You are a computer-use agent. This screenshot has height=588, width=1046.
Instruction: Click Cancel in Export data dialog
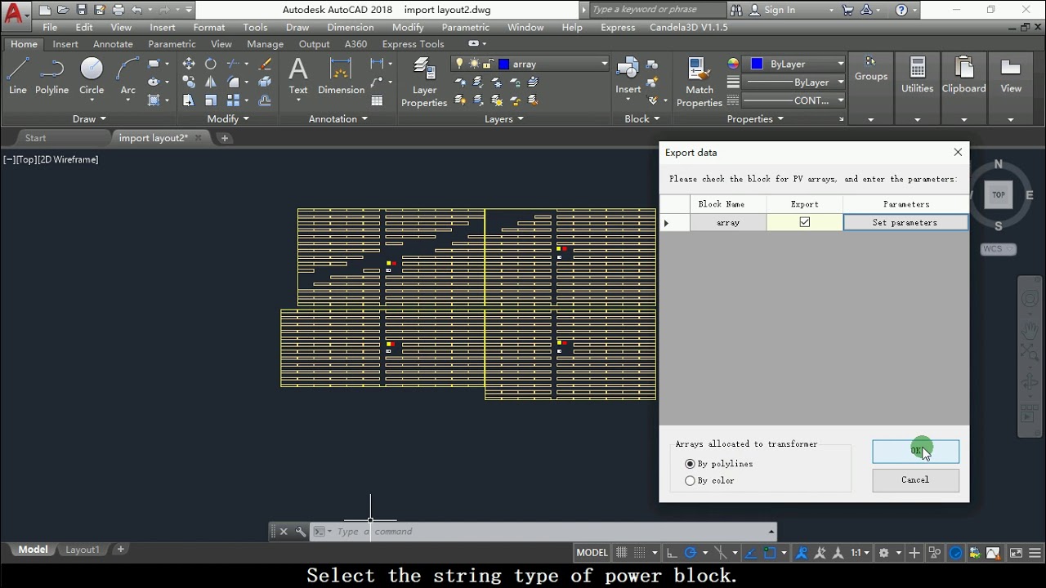pyautogui.click(x=915, y=480)
